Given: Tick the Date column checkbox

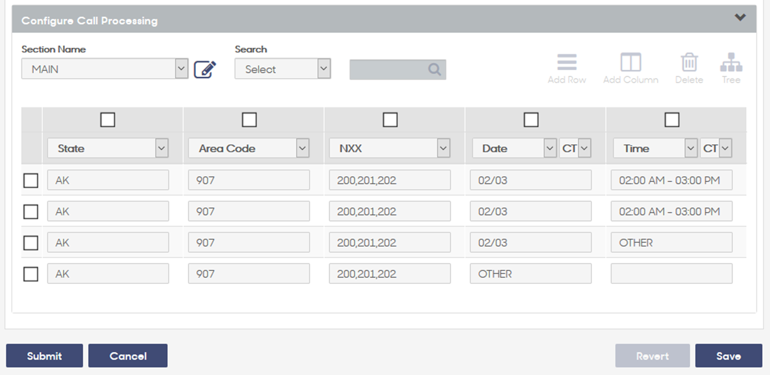Looking at the screenshot, I should (531, 120).
